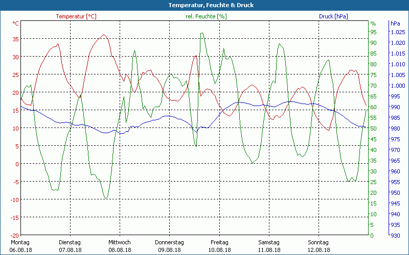The height and width of the screenshot is (255, 409).
Task: Click the '1.000' tick on the pressure axis
Action: (398, 86)
